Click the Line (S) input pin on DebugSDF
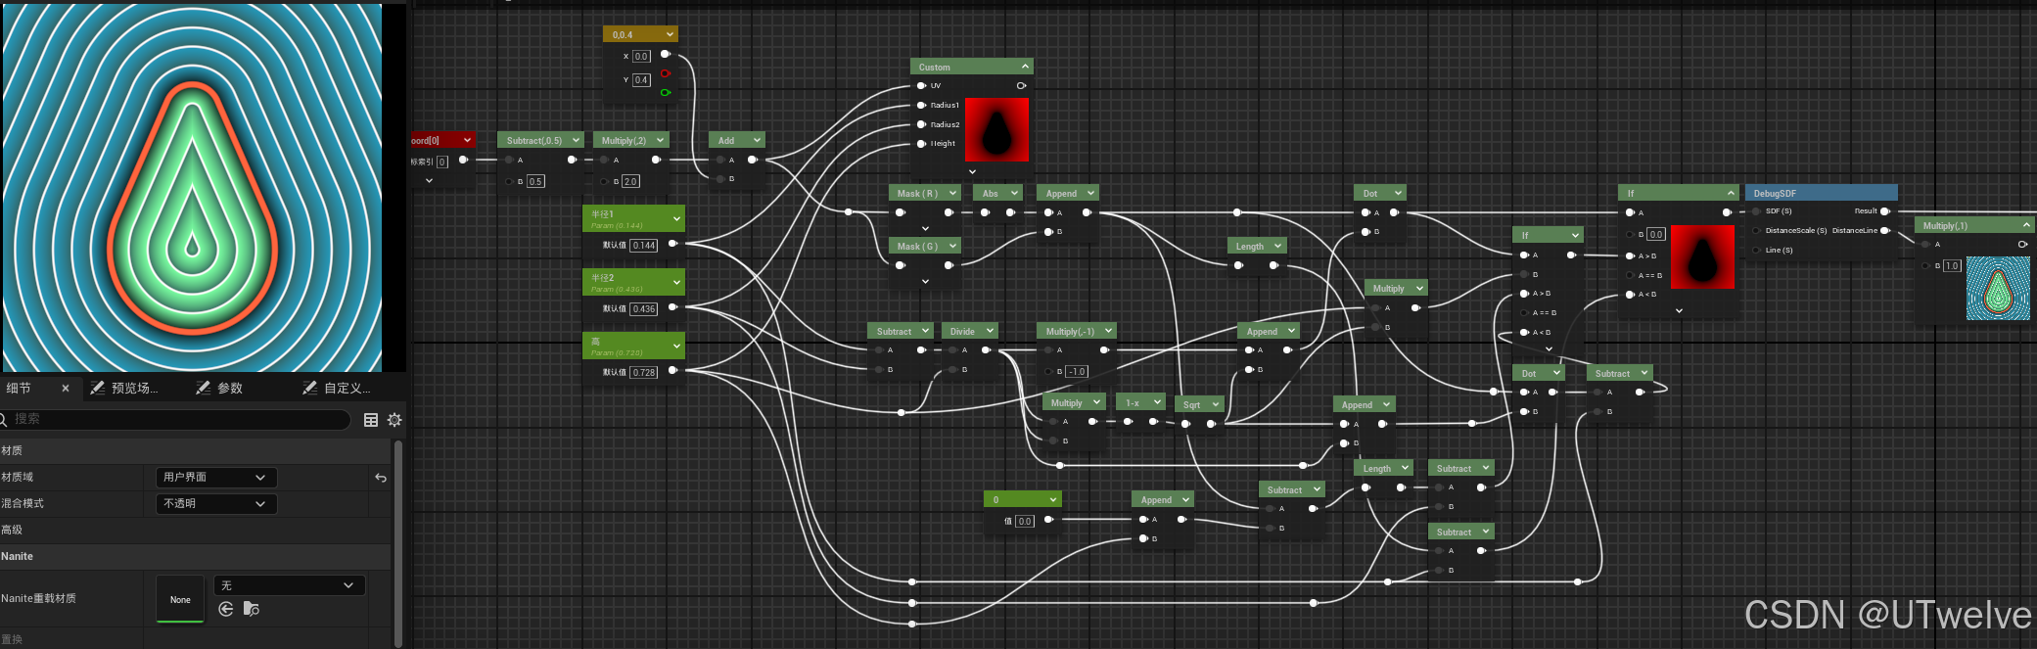Screen dimensions: 2037x649 point(1756,251)
